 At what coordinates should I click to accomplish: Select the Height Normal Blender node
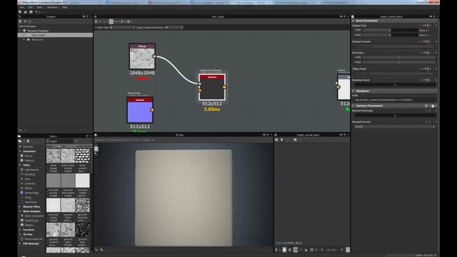tap(212, 87)
